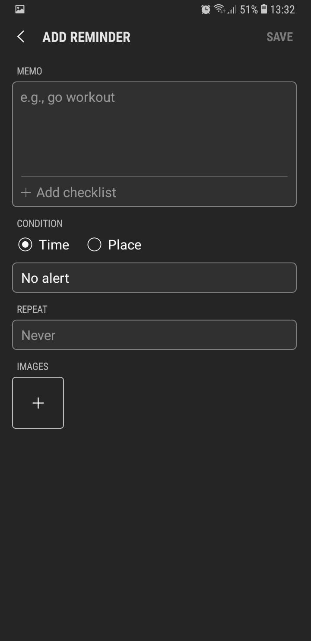Choose the Place condition radio button
311x641 pixels.
tap(94, 245)
